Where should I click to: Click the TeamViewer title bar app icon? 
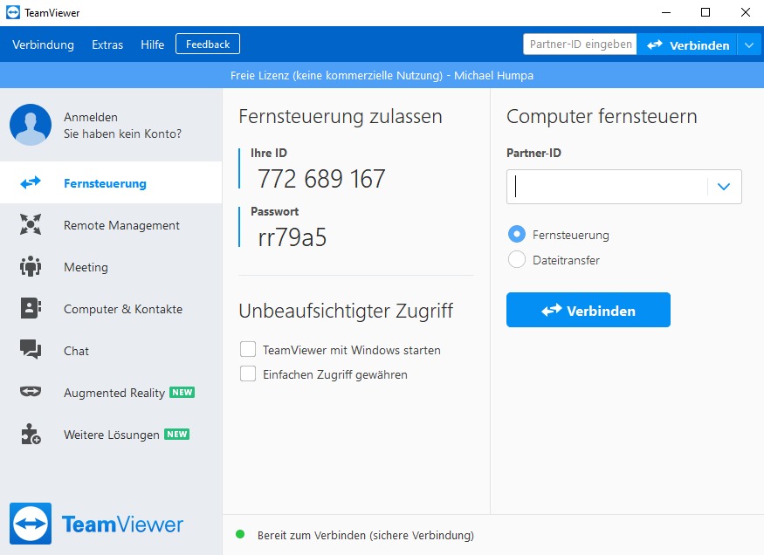click(x=13, y=13)
